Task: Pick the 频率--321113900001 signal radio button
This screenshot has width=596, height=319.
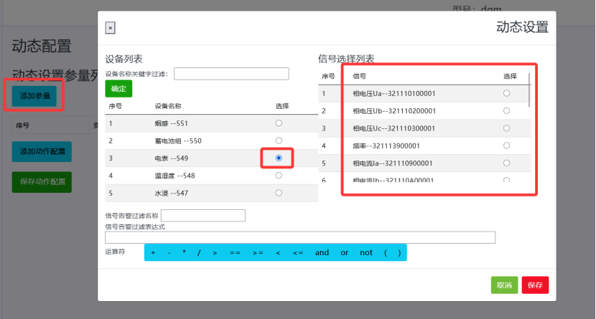Action: 506,146
